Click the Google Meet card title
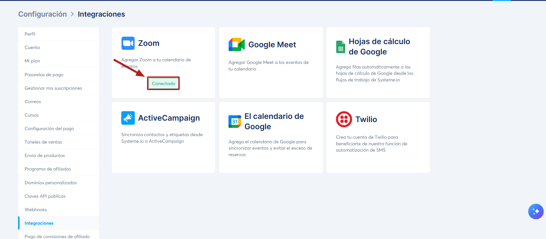Screen dimensions: 546x239 pos(272,45)
